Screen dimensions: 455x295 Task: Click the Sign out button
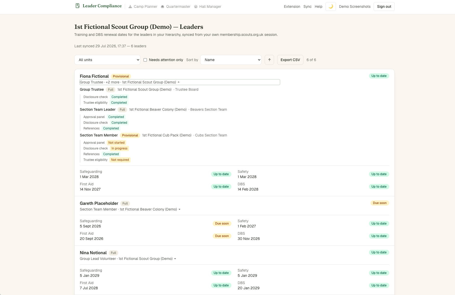coord(384,6)
